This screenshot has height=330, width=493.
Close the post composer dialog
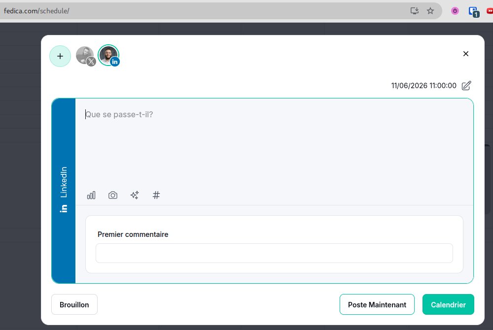[466, 54]
